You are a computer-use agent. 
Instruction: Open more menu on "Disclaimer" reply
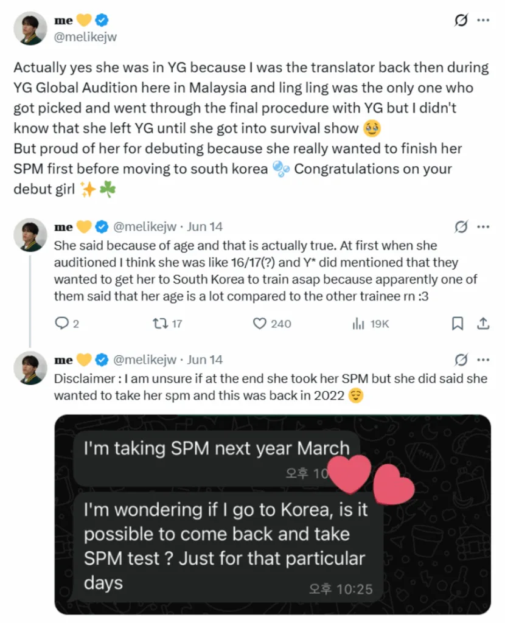click(483, 360)
